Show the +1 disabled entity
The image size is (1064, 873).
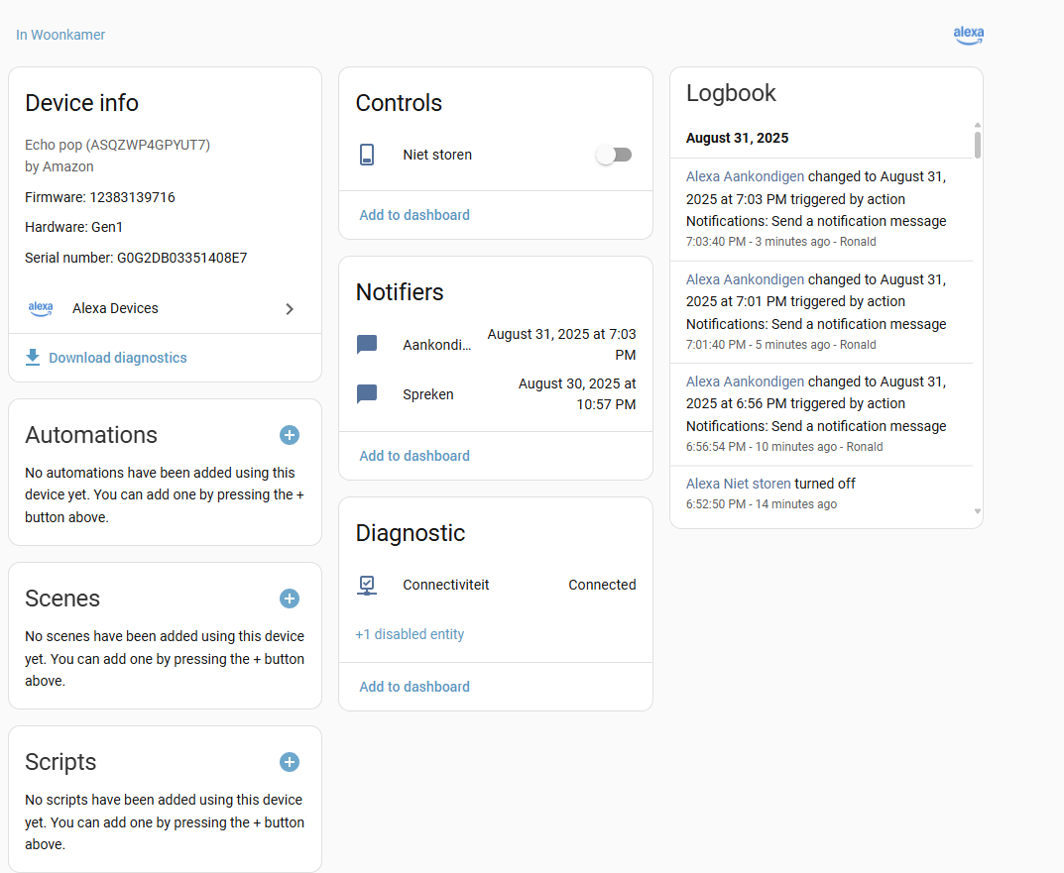pos(410,634)
